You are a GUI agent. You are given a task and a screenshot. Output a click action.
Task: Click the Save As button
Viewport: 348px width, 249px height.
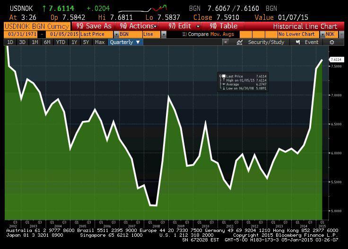click(x=94, y=26)
